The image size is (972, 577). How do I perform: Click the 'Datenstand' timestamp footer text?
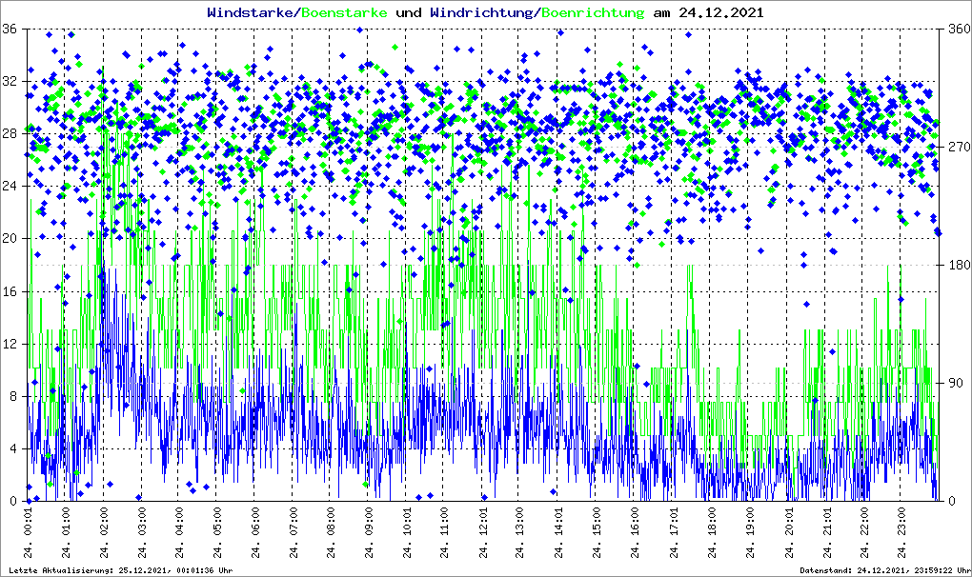883,570
